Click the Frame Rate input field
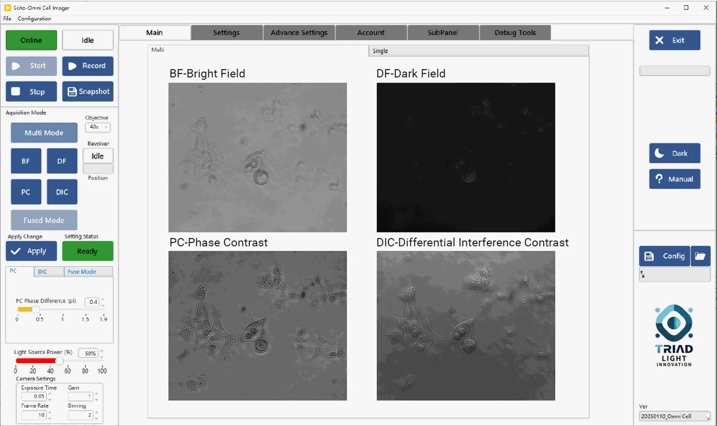The width and height of the screenshot is (717, 426). (x=34, y=415)
